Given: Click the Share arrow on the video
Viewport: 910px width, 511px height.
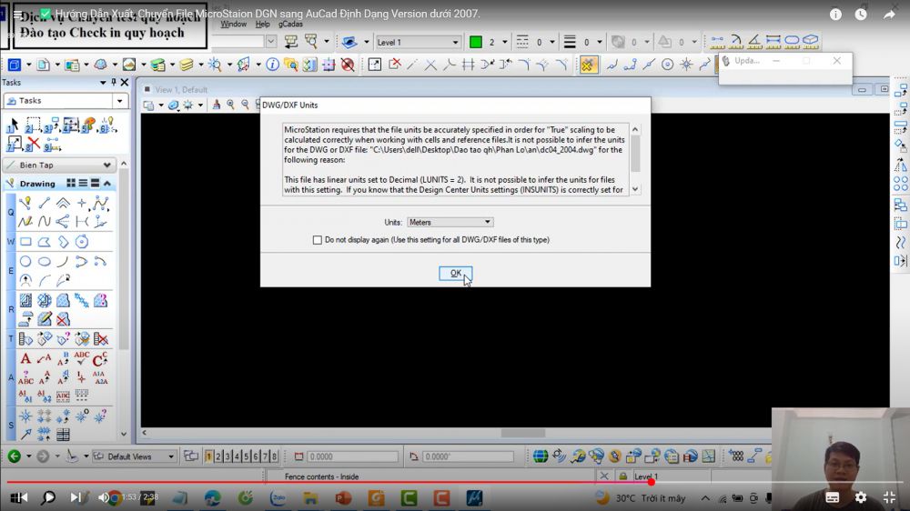Looking at the screenshot, I should click(889, 15).
